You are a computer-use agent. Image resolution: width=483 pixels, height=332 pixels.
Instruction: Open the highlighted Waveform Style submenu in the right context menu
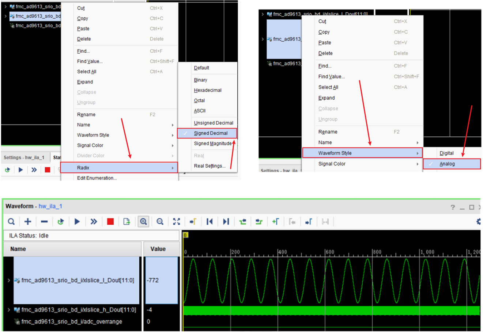pyautogui.click(x=362, y=153)
